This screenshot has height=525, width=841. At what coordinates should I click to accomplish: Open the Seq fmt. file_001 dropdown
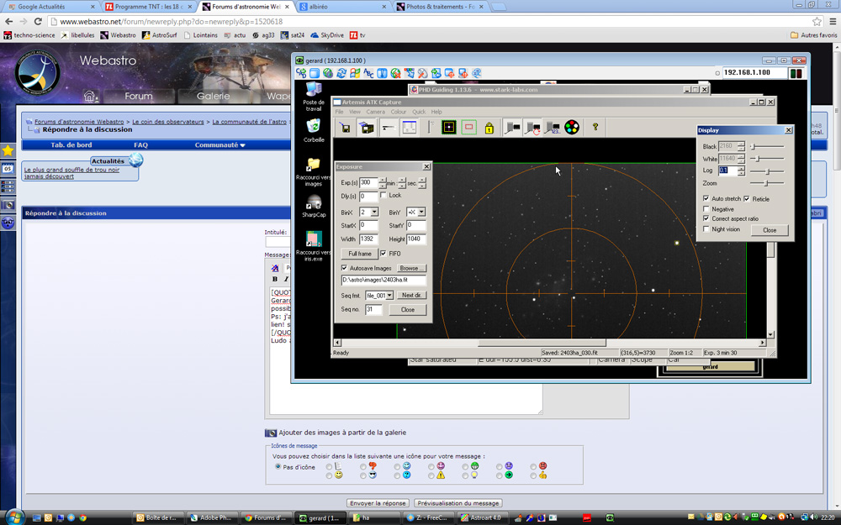click(389, 296)
